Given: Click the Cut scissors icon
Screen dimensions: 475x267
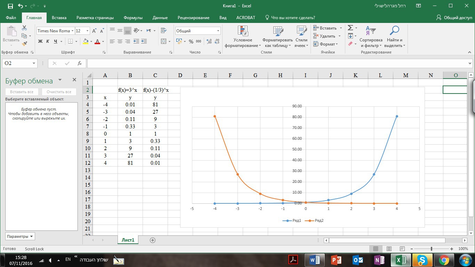Looking at the screenshot, I should 24,28.
